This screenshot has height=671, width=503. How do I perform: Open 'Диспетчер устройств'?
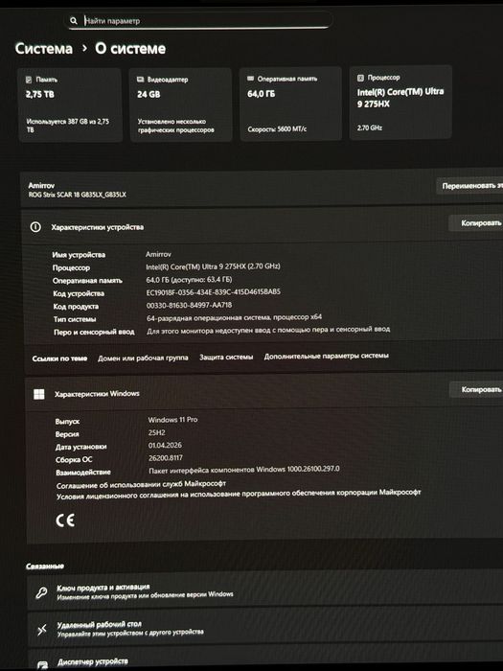[265, 659]
